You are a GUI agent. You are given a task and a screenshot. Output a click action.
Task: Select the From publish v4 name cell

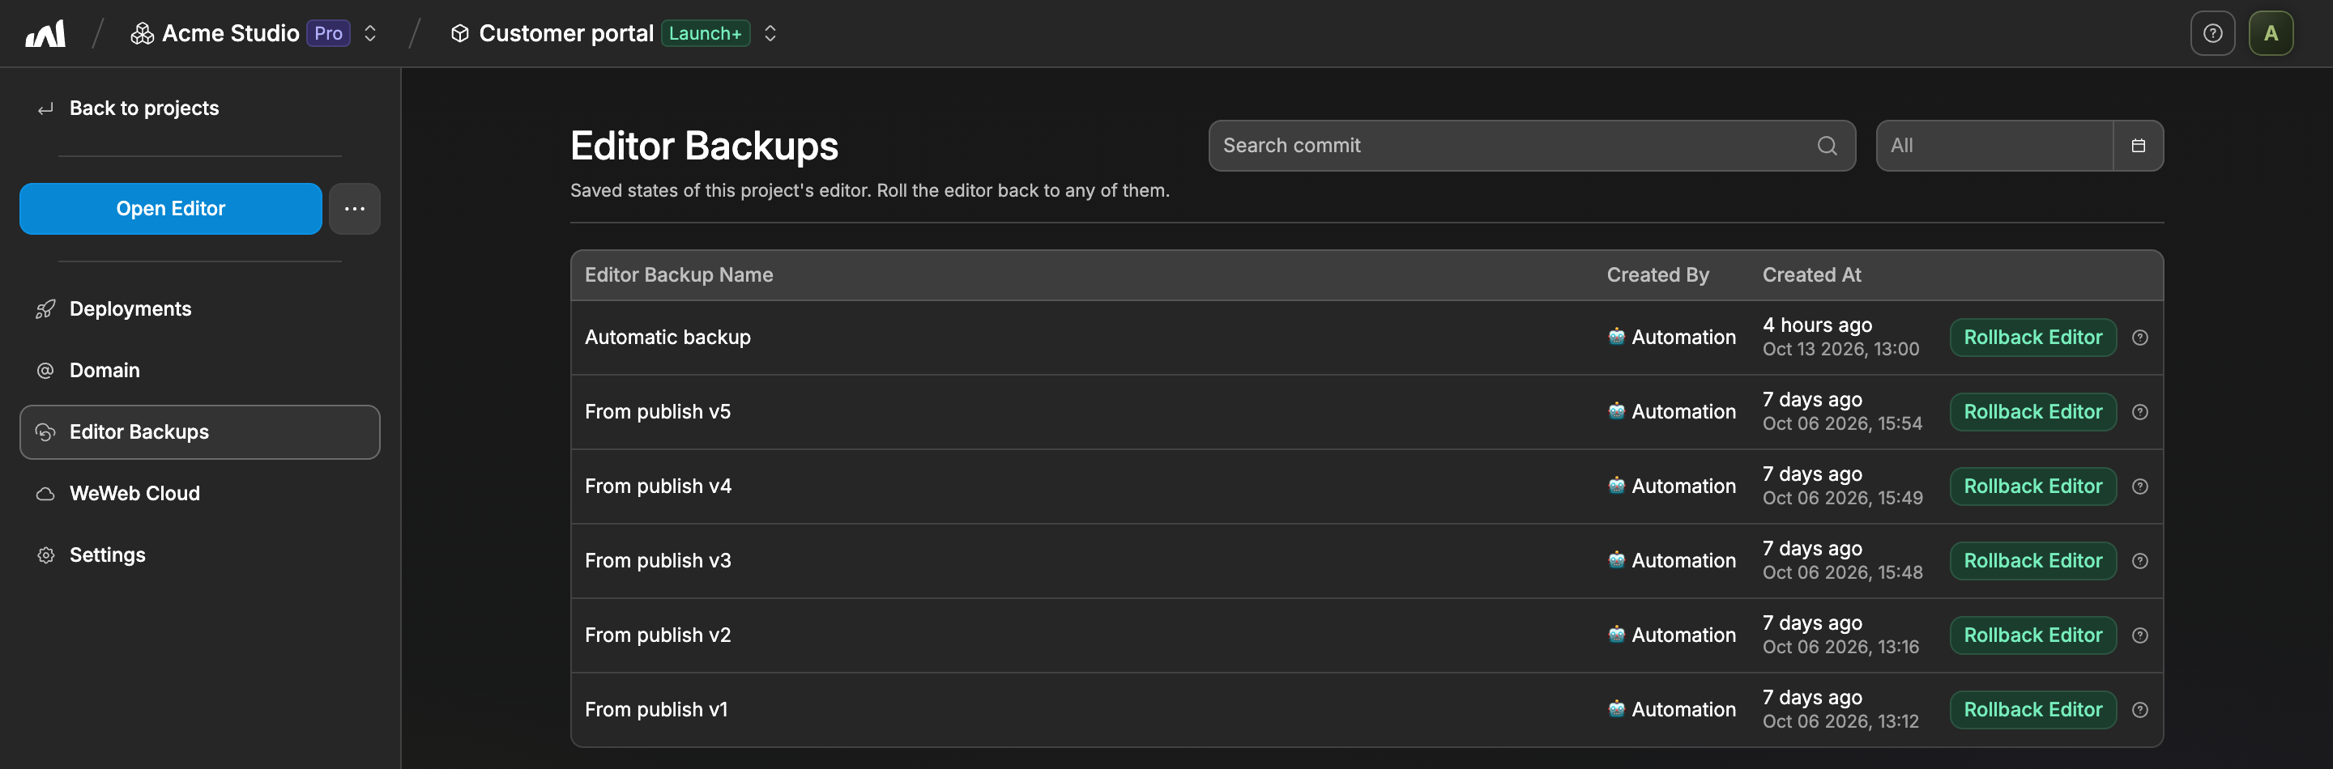[659, 486]
